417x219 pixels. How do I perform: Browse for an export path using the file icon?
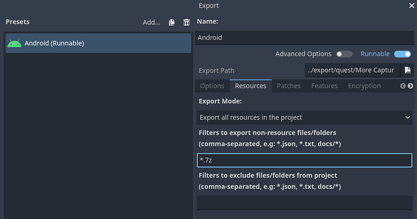click(x=407, y=70)
